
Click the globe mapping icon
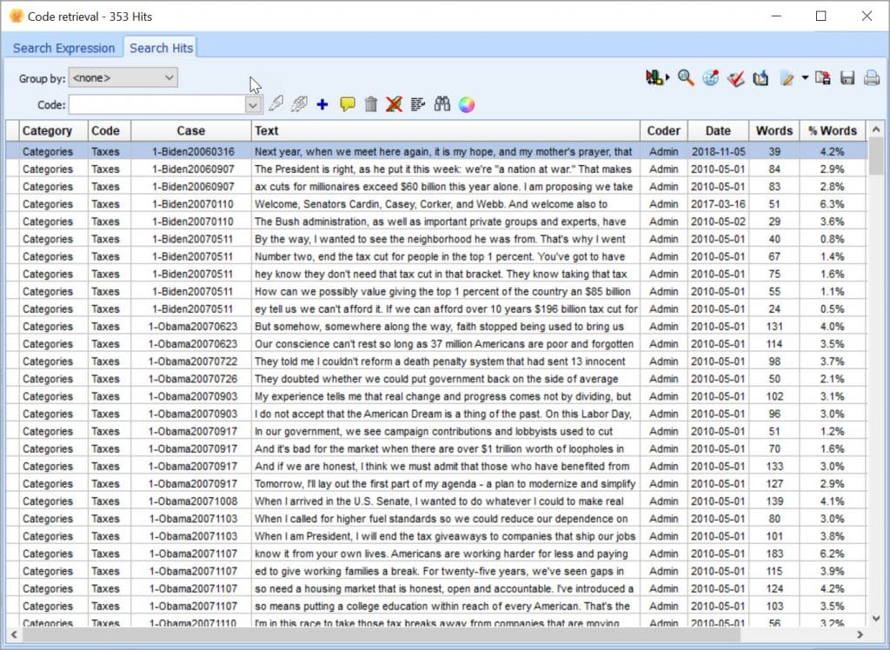711,78
